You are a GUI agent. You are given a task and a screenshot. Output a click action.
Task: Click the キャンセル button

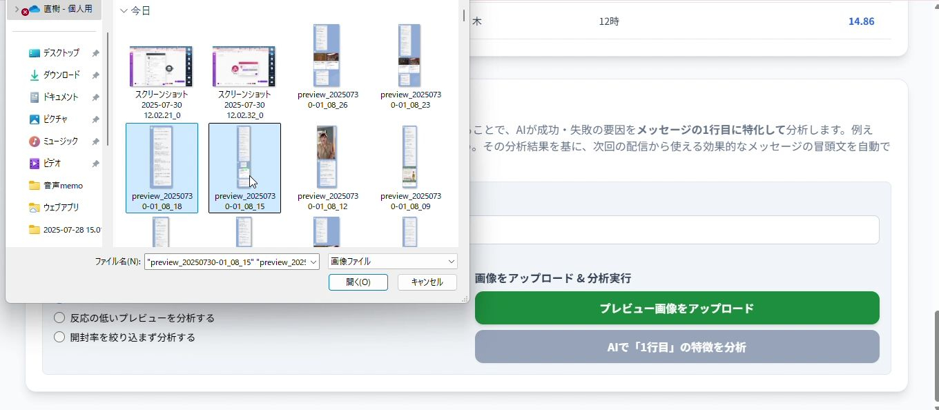[427, 282]
